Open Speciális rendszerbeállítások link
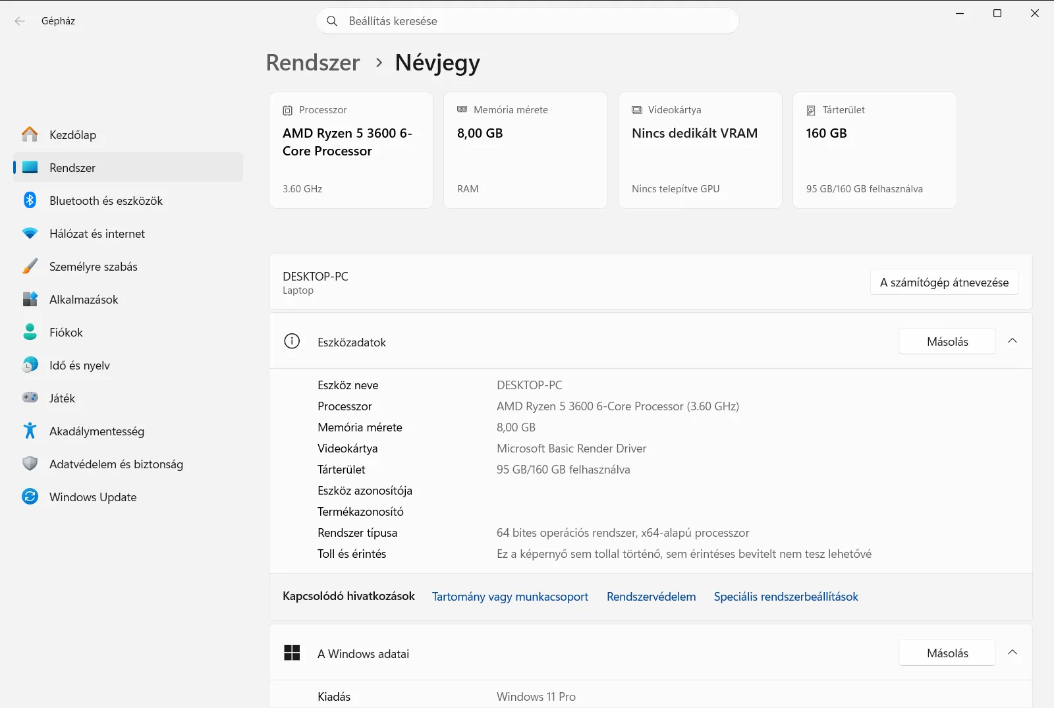Image resolution: width=1054 pixels, height=708 pixels. tap(786, 597)
